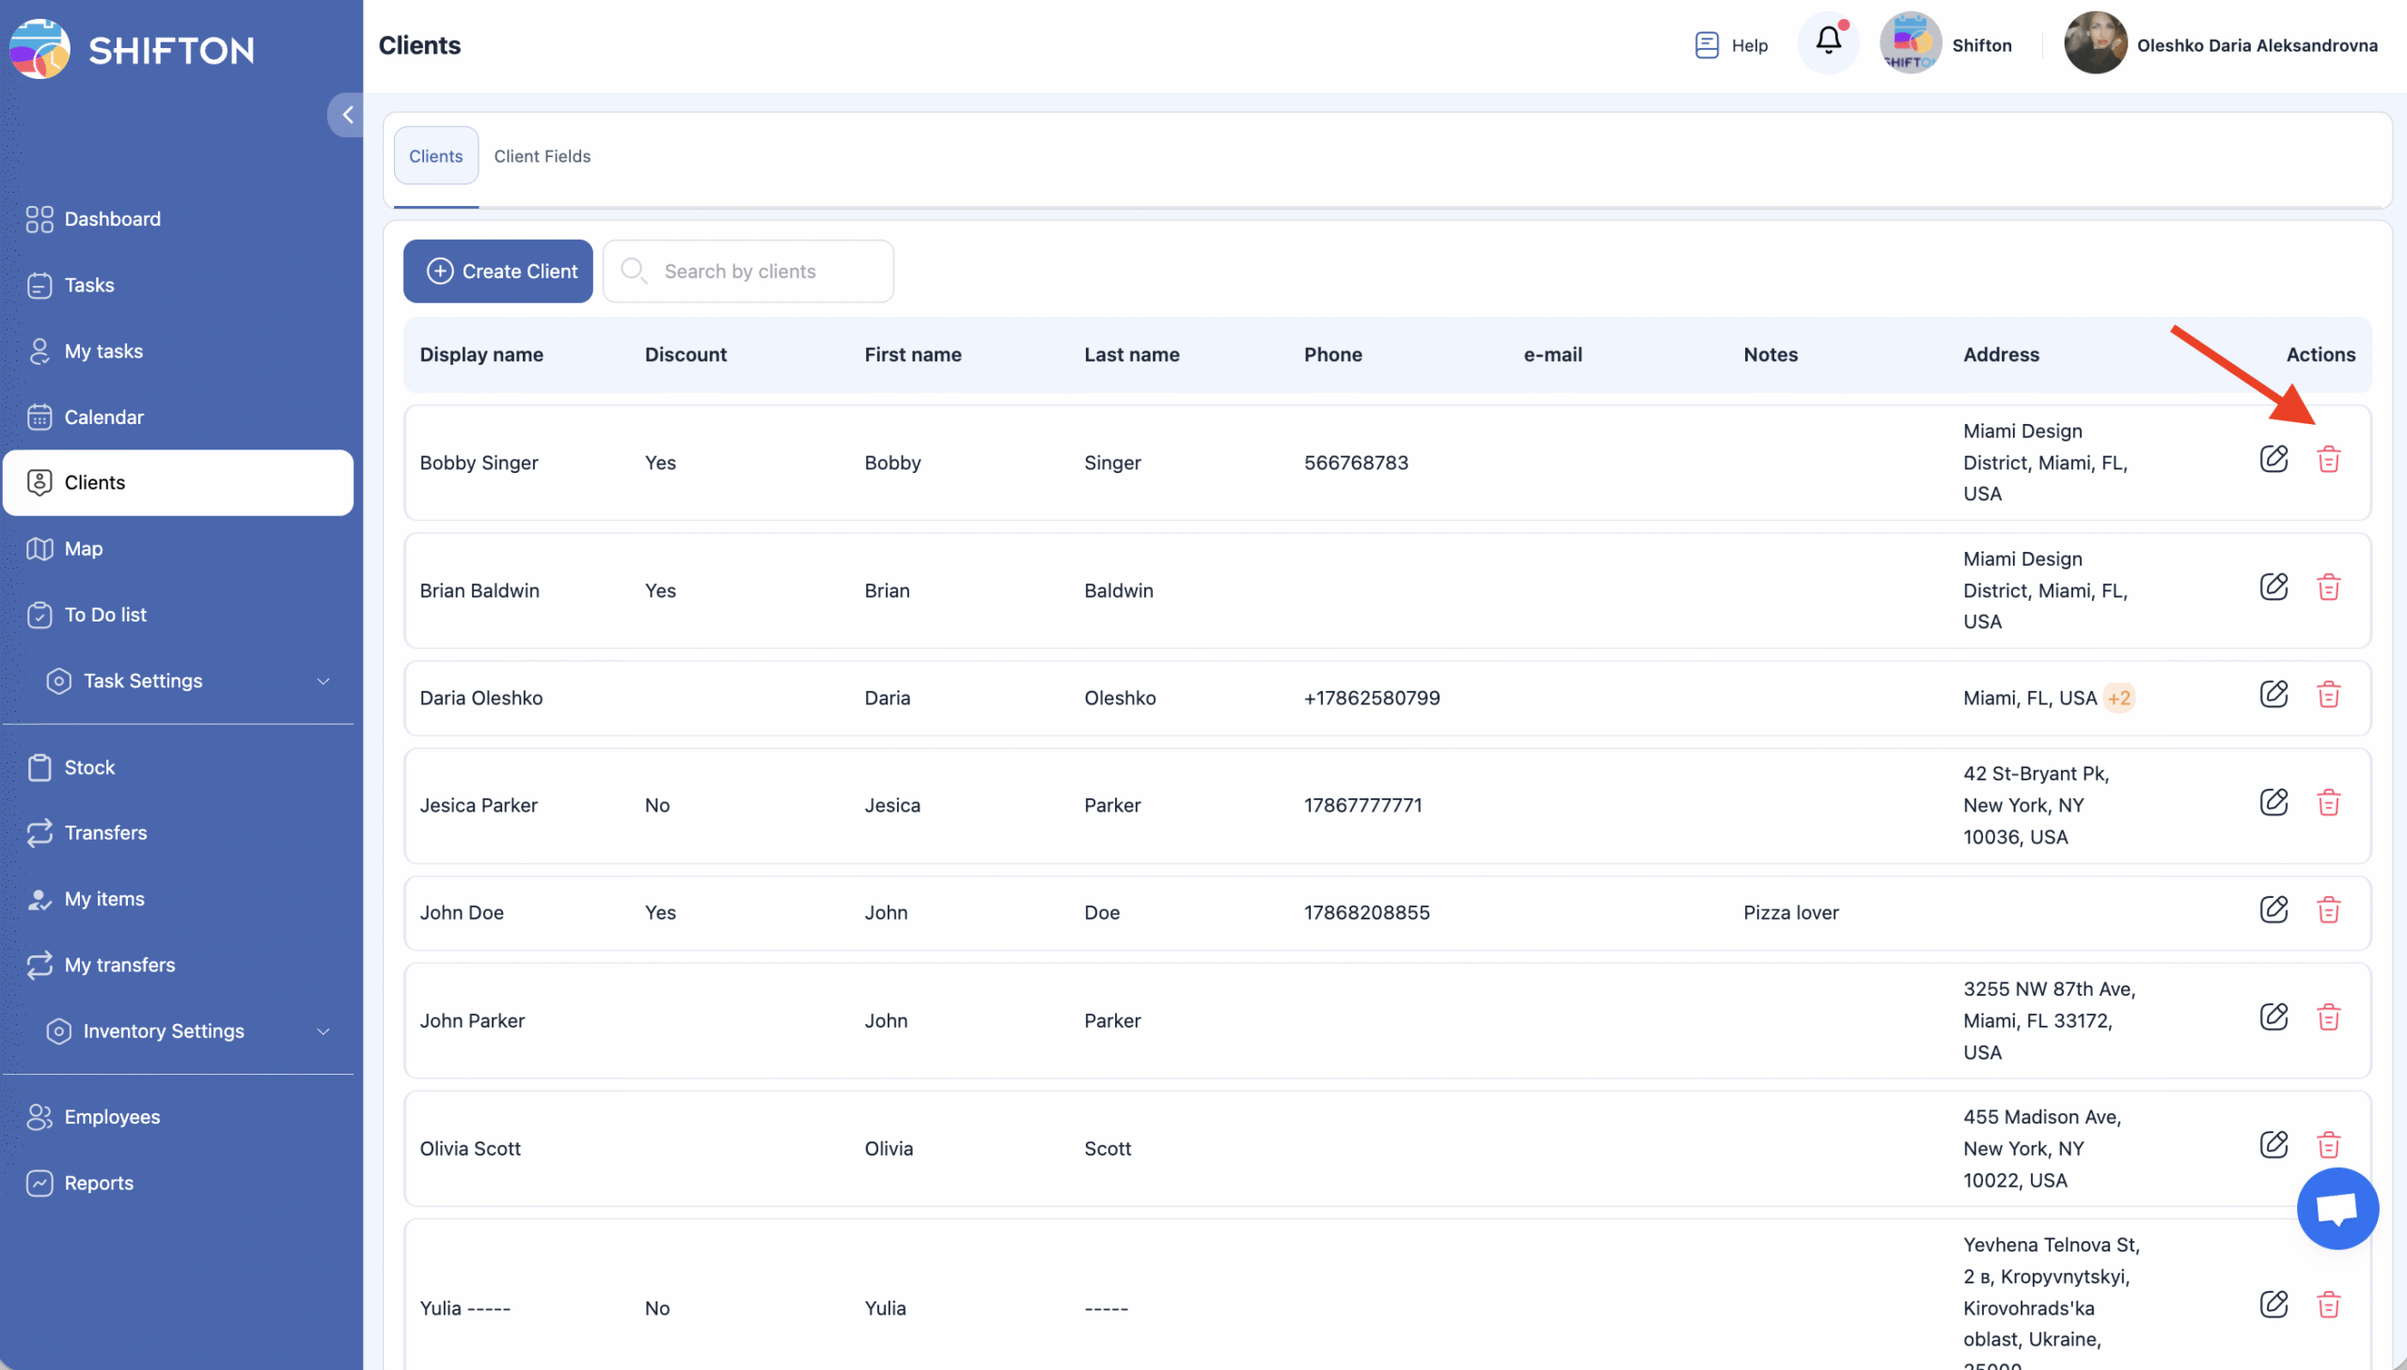This screenshot has height=1370, width=2407.
Task: Edit the Brian Baldwin client entry
Action: 2273,587
